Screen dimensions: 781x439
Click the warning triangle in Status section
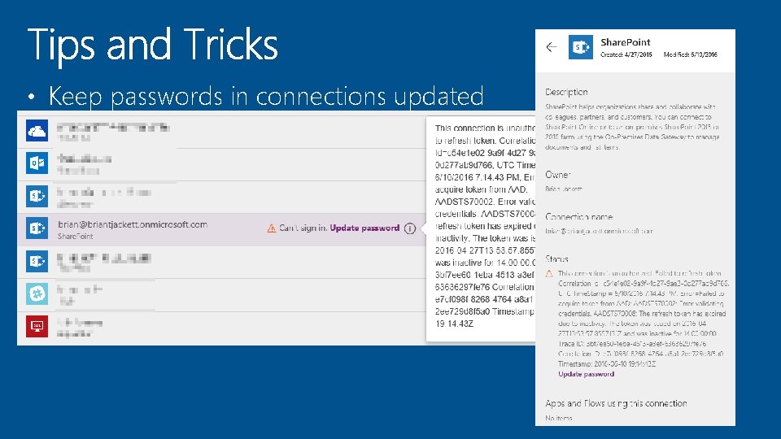[x=549, y=274]
